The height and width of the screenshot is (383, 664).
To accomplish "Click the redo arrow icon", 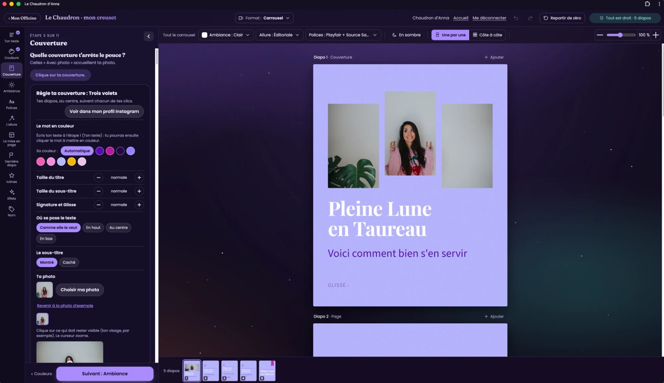I will pyautogui.click(x=530, y=18).
